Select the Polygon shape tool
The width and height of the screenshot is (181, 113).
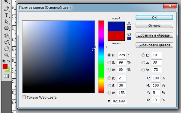tap(6, 28)
